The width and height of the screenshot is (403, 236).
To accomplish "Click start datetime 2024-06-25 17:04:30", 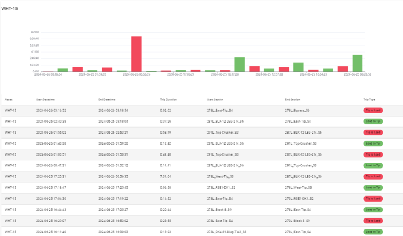I will point(51,199).
